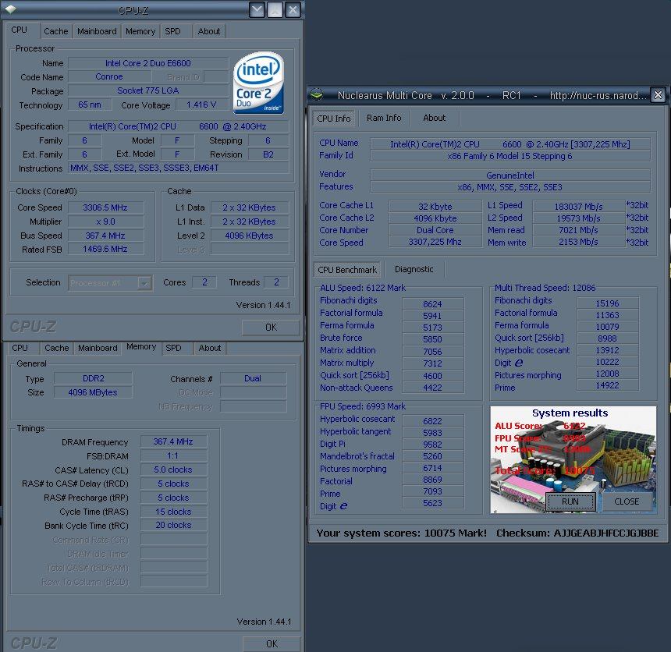Close the top CPU-Z window

coord(293,9)
